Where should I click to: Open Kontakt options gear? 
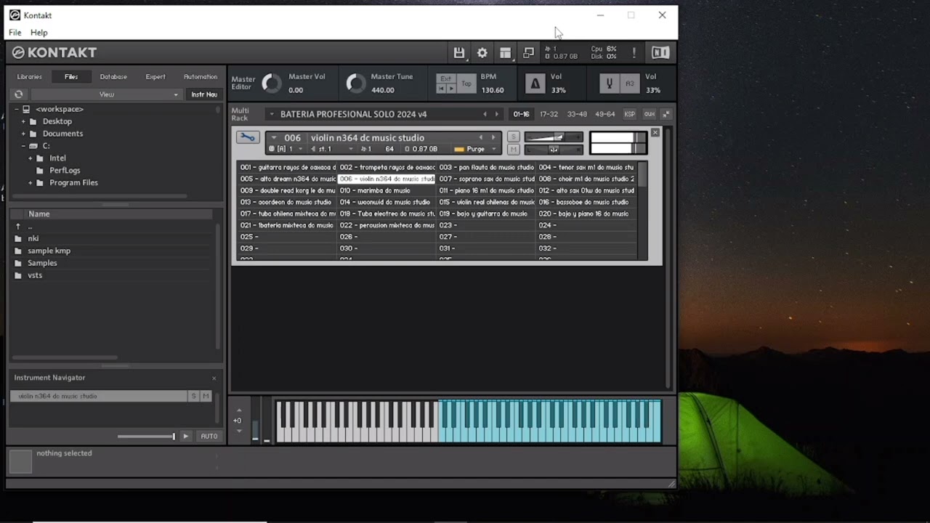[x=482, y=52]
